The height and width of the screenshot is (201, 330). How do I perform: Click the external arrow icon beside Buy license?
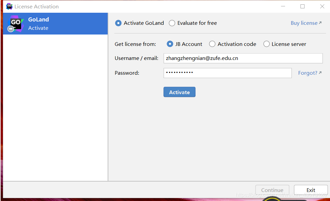click(320, 23)
